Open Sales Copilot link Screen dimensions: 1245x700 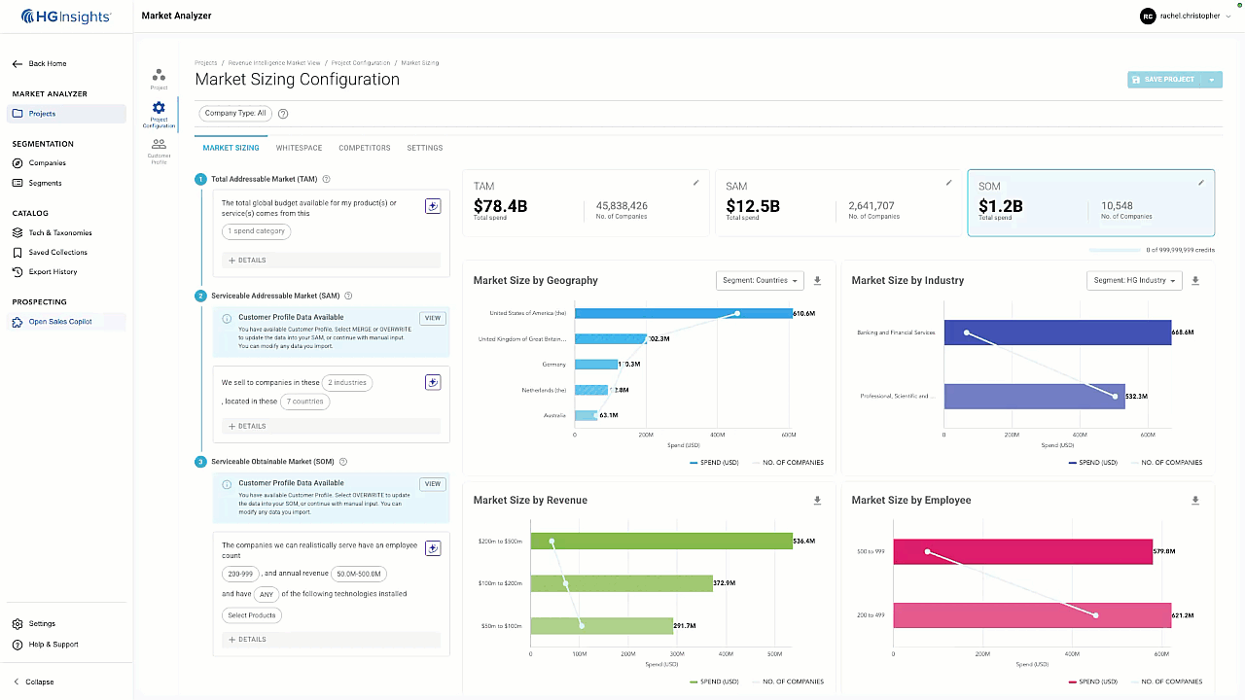[x=66, y=322]
